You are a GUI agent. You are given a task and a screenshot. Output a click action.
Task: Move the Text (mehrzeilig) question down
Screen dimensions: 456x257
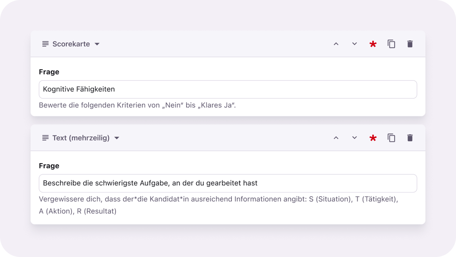355,138
